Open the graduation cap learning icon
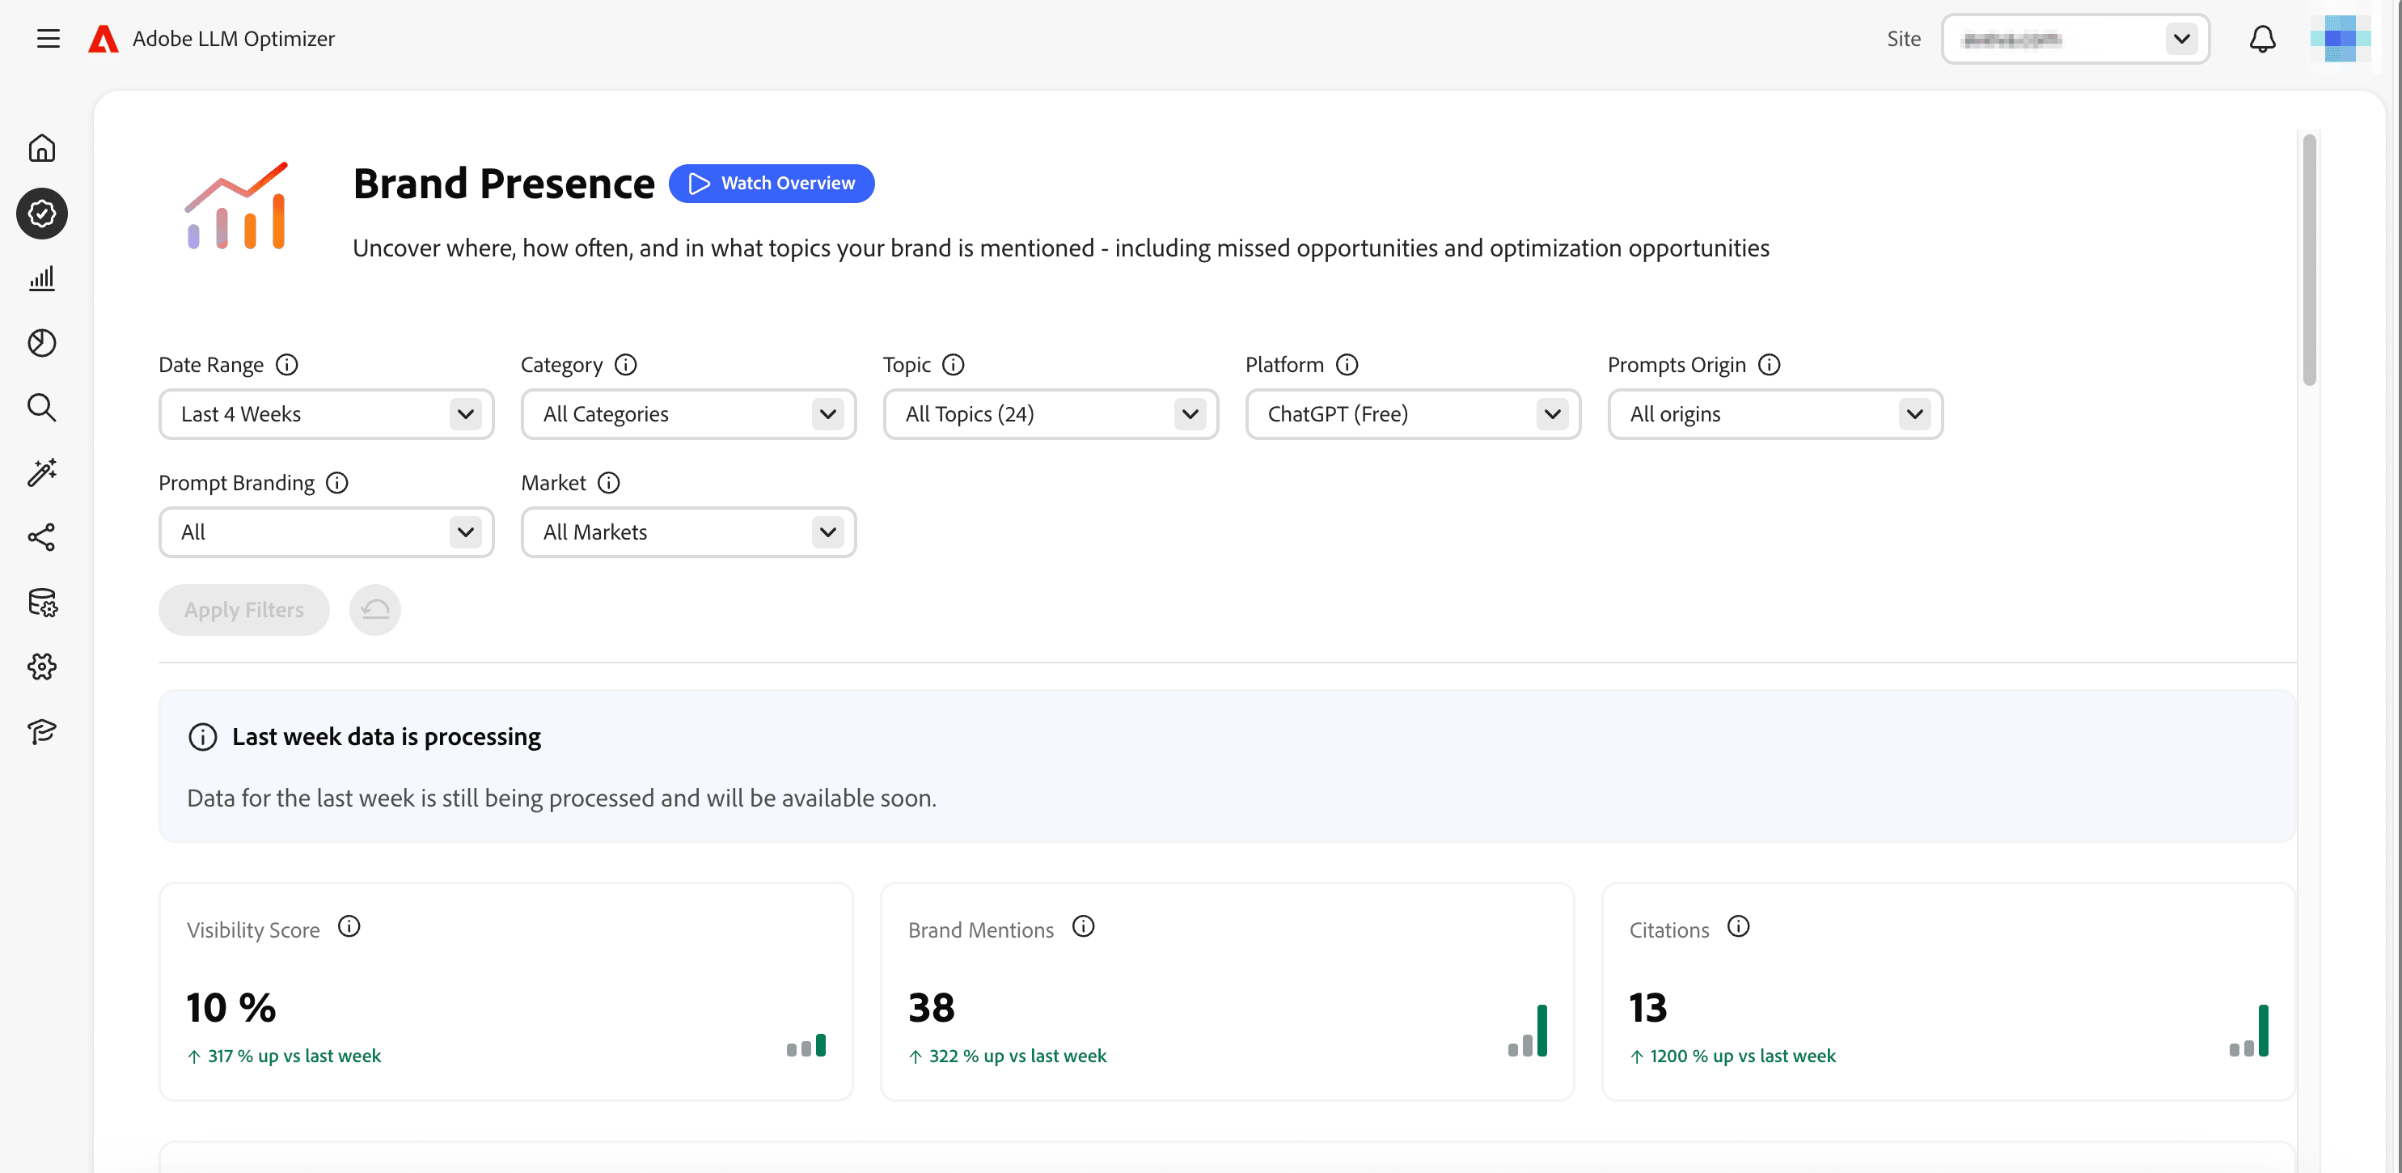This screenshot has width=2402, height=1173. pos(42,732)
